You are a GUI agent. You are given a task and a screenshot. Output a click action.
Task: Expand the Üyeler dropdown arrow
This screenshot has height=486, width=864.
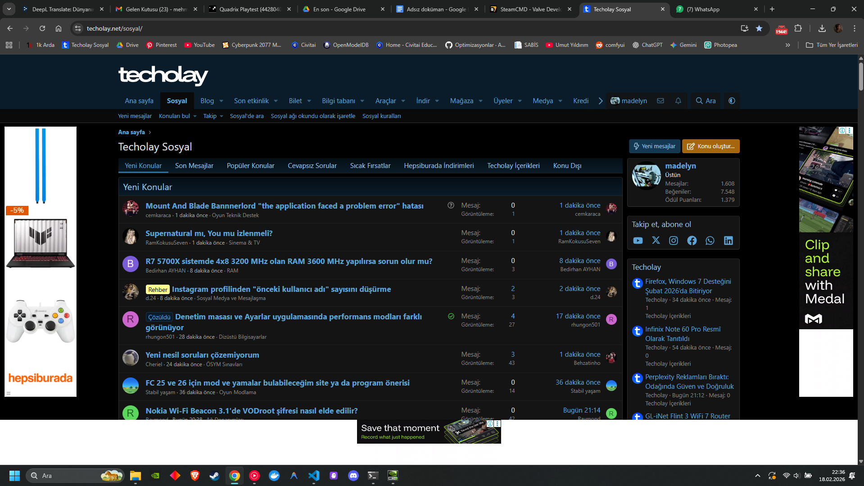point(520,101)
